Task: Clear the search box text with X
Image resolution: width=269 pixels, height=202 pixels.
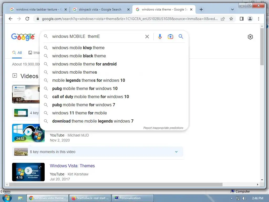Action: [147, 36]
